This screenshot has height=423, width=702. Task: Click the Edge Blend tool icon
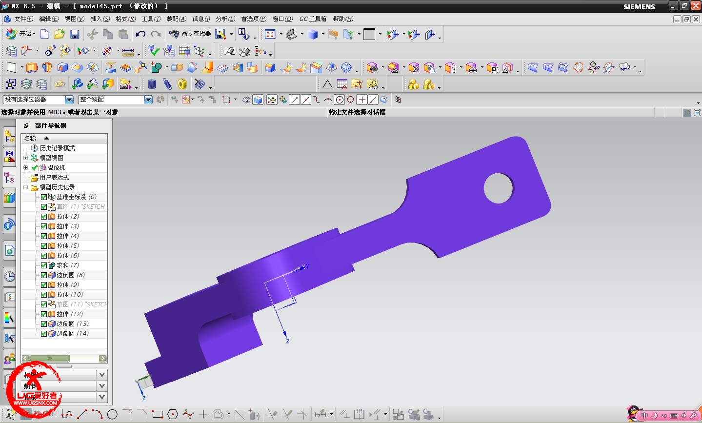coord(270,67)
